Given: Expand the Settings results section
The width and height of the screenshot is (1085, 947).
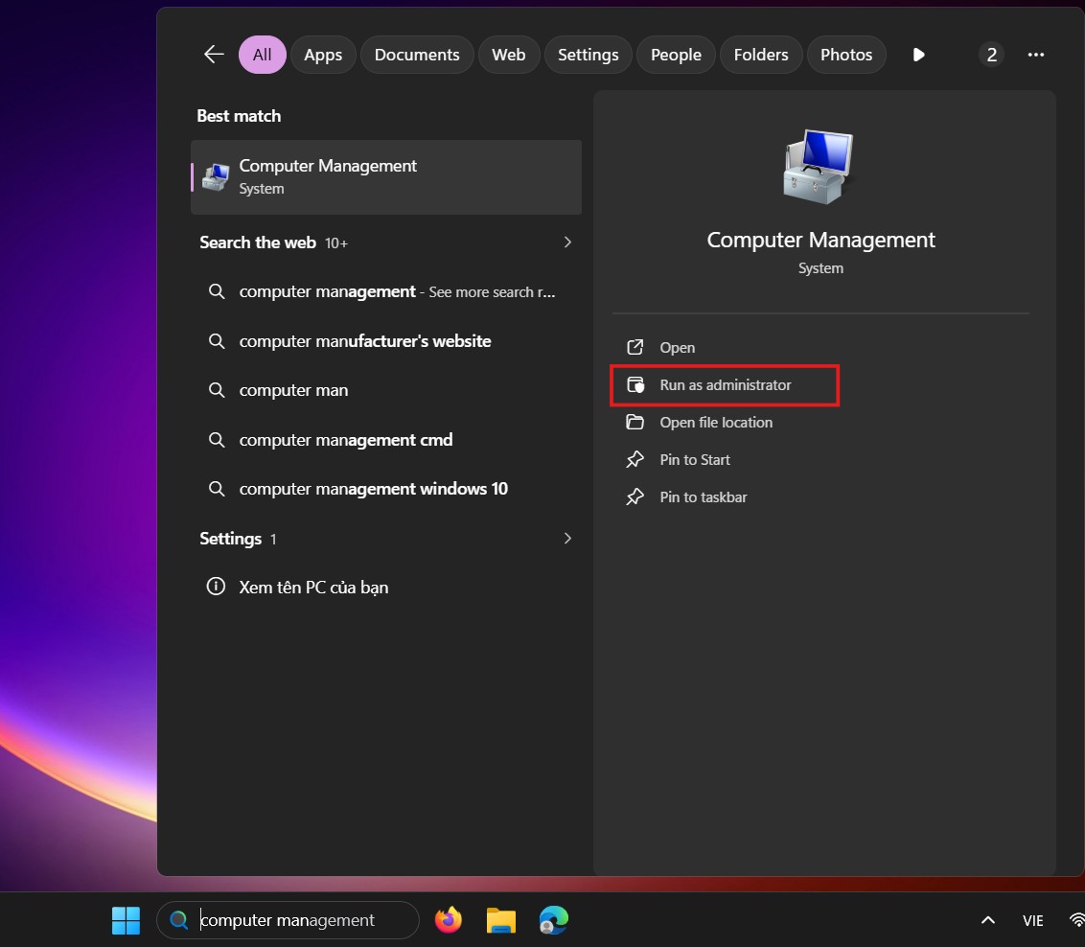Looking at the screenshot, I should coord(567,539).
